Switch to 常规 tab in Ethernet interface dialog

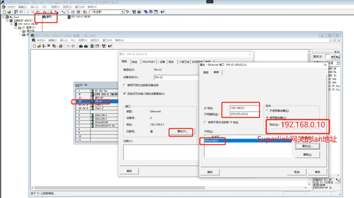[206, 72]
